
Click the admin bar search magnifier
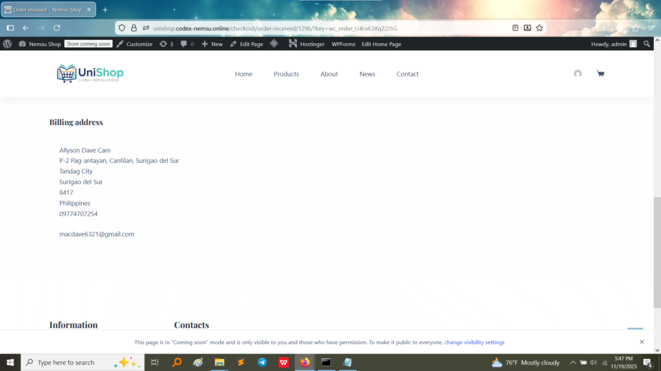tap(647, 44)
